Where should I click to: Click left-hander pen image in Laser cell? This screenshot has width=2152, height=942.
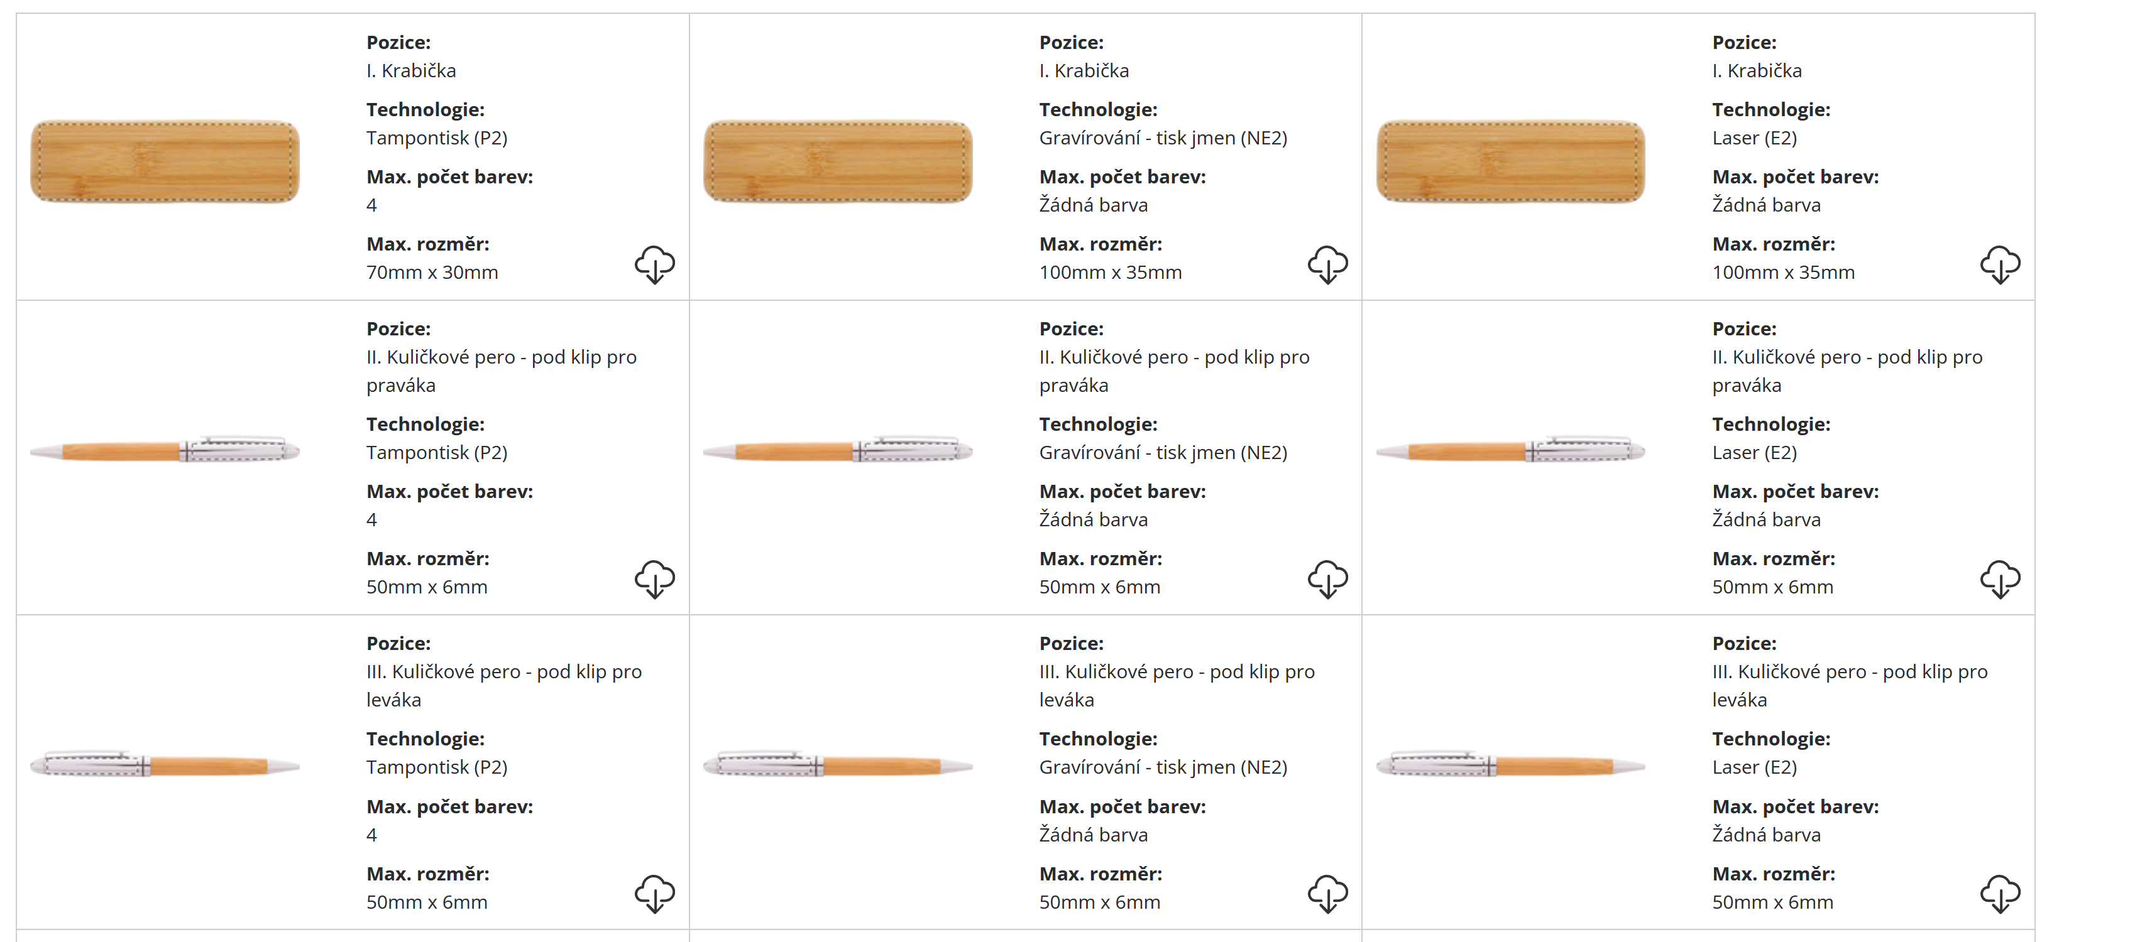point(1510,765)
